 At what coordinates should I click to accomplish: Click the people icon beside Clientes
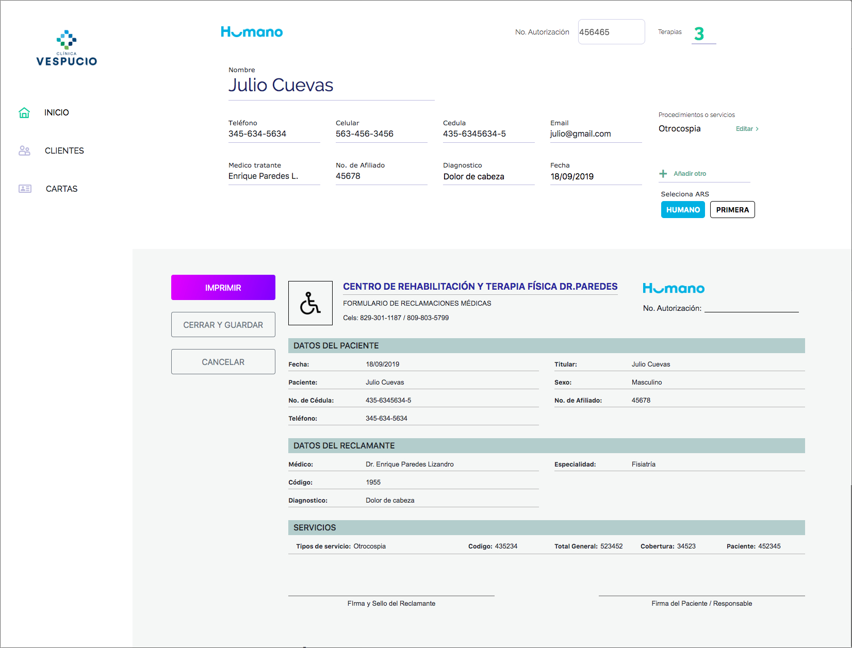(24, 151)
